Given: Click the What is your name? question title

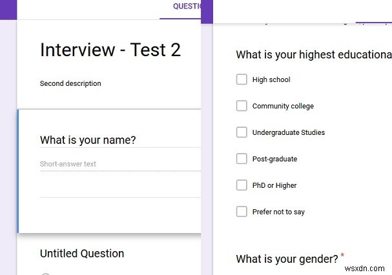Looking at the screenshot, I should (88, 140).
